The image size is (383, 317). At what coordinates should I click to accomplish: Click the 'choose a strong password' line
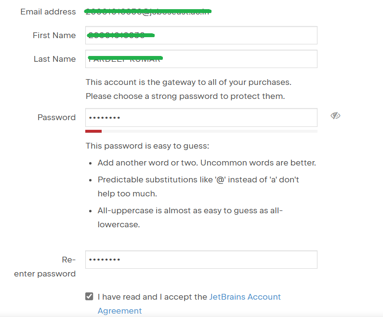[x=185, y=96]
